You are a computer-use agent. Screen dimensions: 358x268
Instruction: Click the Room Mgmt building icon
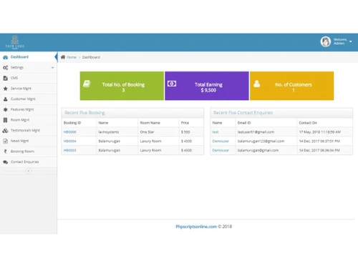(5, 120)
